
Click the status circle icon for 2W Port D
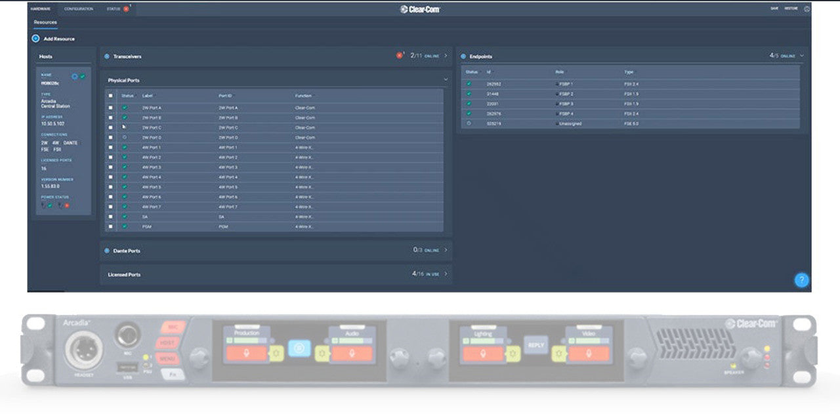pos(125,137)
